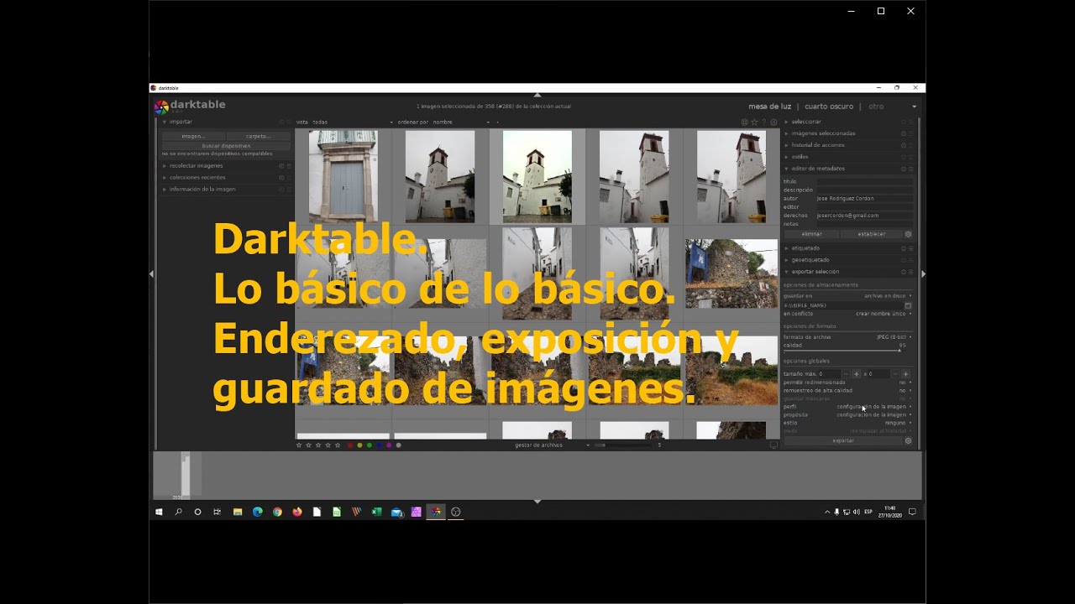This screenshot has height=604, width=1075.
Task: Toggle star overlays icon in top toolbar
Action: [x=754, y=122]
